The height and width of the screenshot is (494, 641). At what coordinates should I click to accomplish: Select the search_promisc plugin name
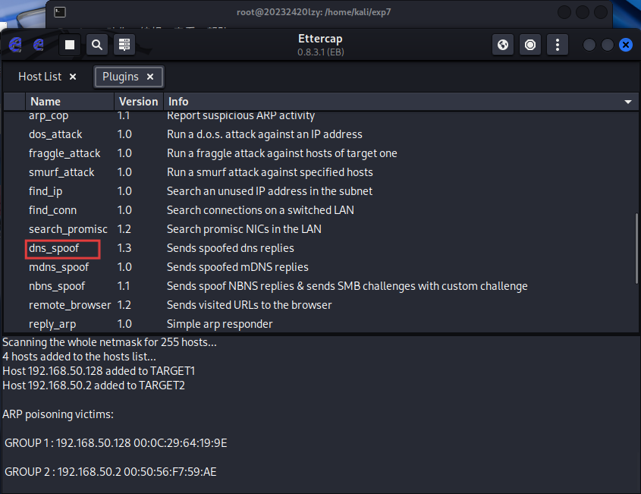[68, 229]
